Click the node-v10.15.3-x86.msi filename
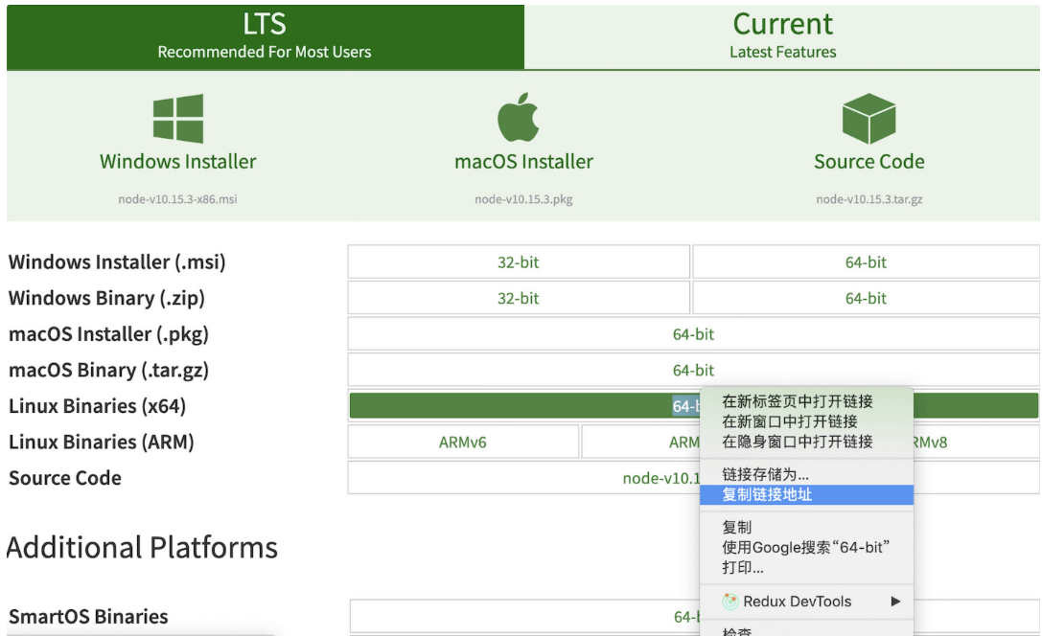 177,199
